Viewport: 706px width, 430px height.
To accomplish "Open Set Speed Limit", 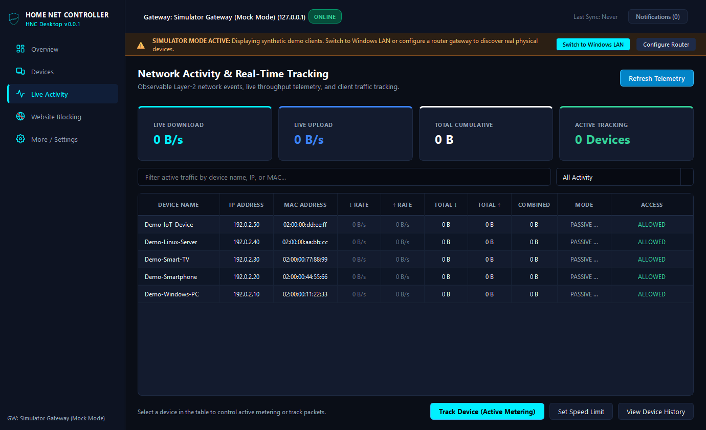I will [x=581, y=412].
